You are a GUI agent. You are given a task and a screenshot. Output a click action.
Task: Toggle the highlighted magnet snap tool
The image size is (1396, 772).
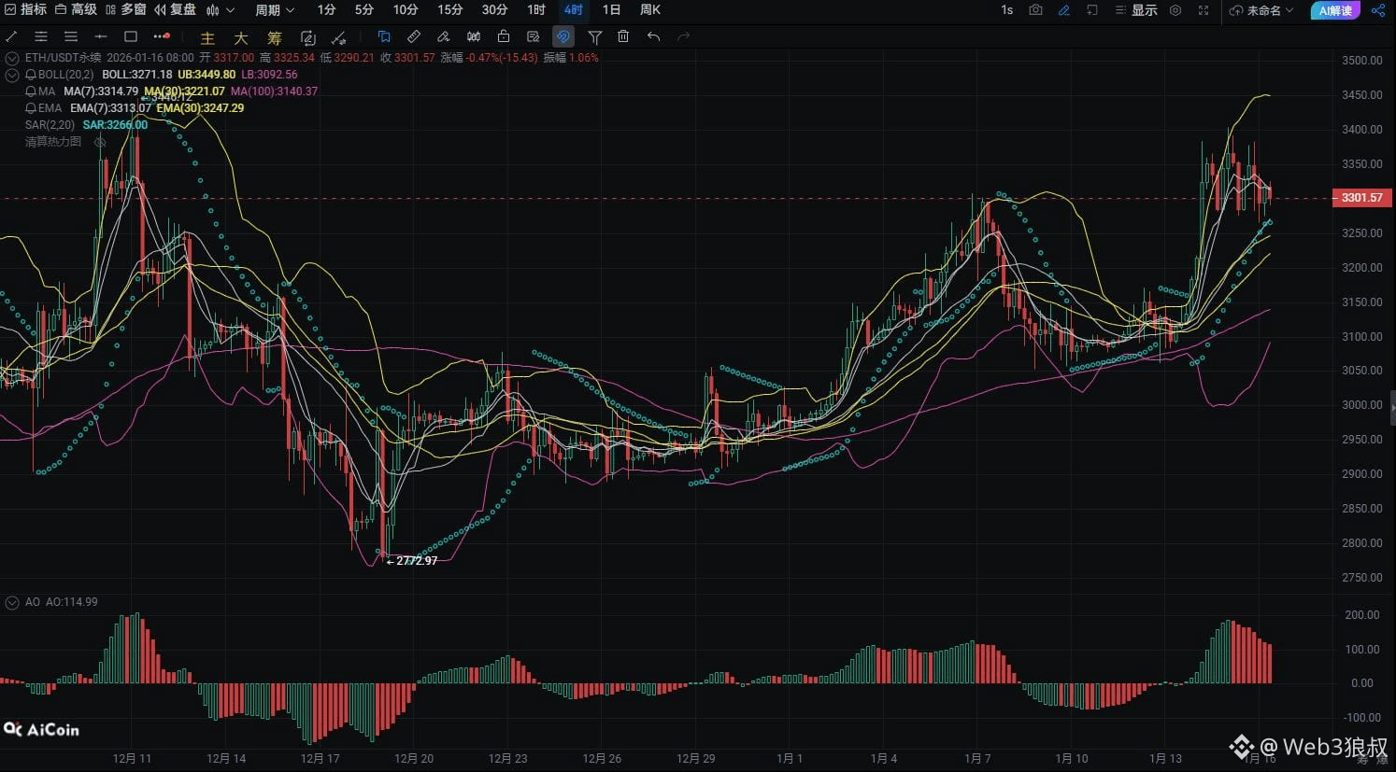(x=563, y=37)
